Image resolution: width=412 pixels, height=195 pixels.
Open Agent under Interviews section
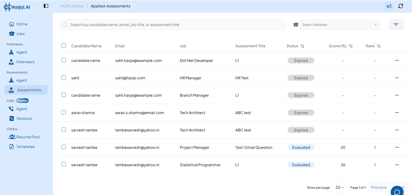point(18,52)
